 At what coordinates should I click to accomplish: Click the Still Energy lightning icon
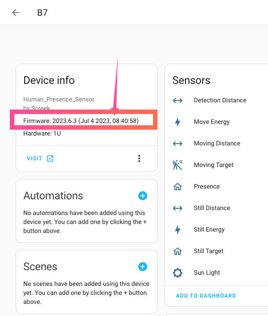178,229
